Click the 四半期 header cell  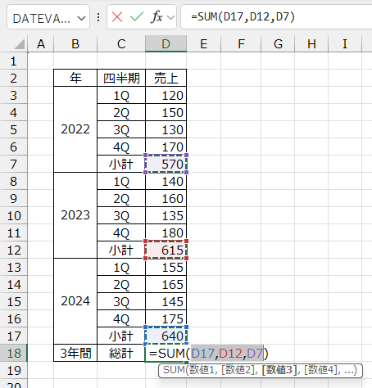click(x=121, y=78)
